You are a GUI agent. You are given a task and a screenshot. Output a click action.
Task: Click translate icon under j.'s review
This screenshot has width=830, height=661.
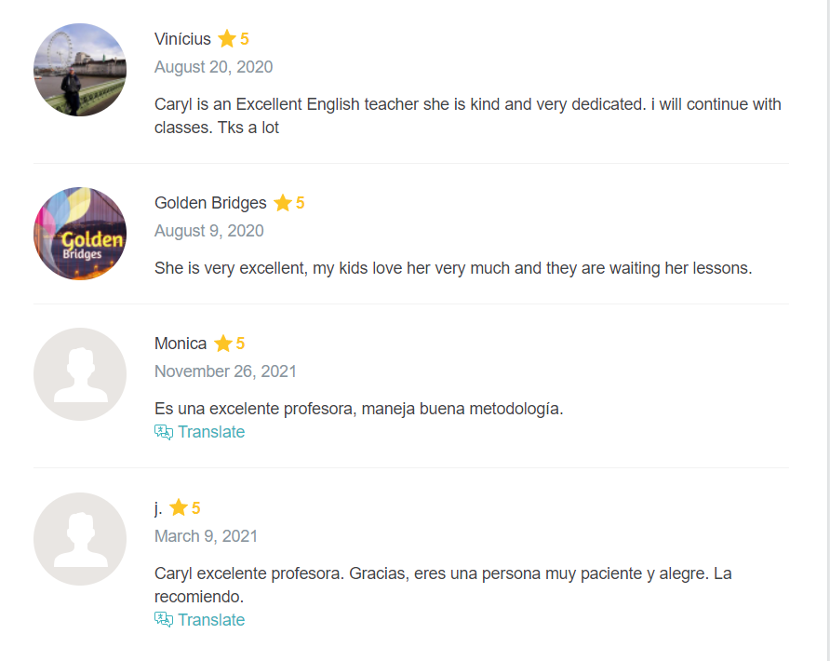pyautogui.click(x=164, y=620)
